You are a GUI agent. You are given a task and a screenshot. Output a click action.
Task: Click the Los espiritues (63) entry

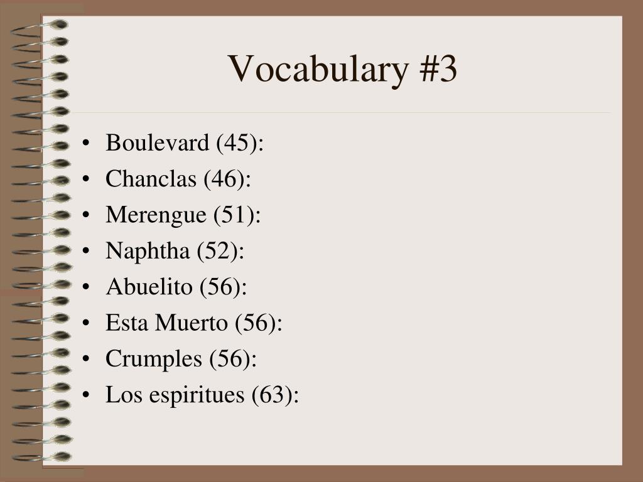pos(202,395)
